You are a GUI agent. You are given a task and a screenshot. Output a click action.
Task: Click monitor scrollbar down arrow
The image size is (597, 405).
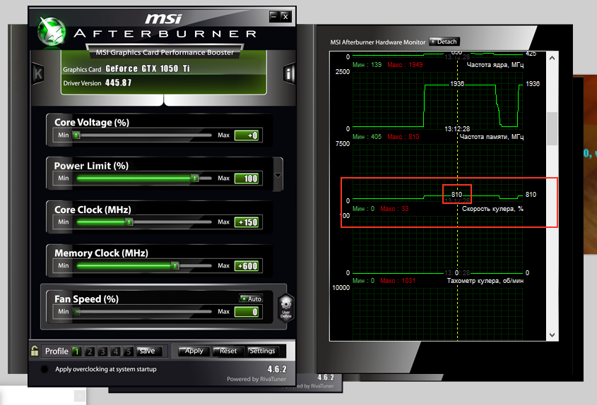(552, 335)
